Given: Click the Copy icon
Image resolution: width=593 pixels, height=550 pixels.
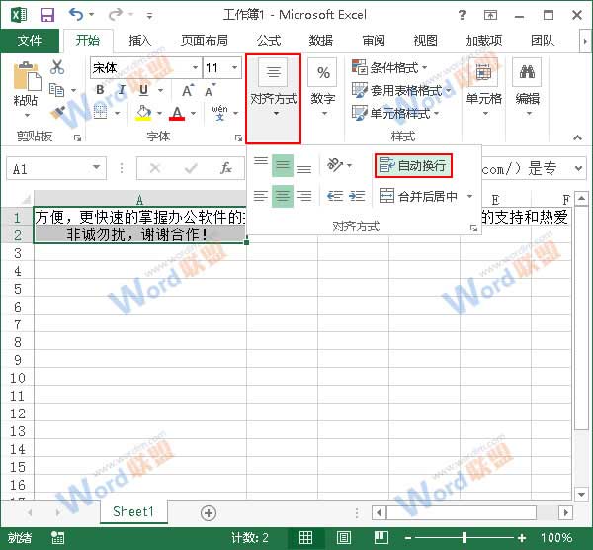Looking at the screenshot, I should [x=57, y=90].
